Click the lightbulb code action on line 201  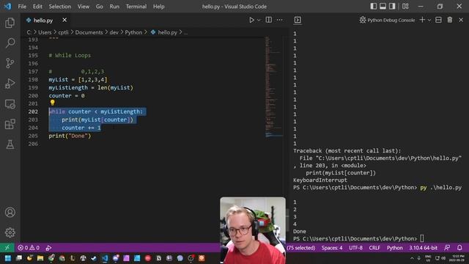tap(52, 103)
